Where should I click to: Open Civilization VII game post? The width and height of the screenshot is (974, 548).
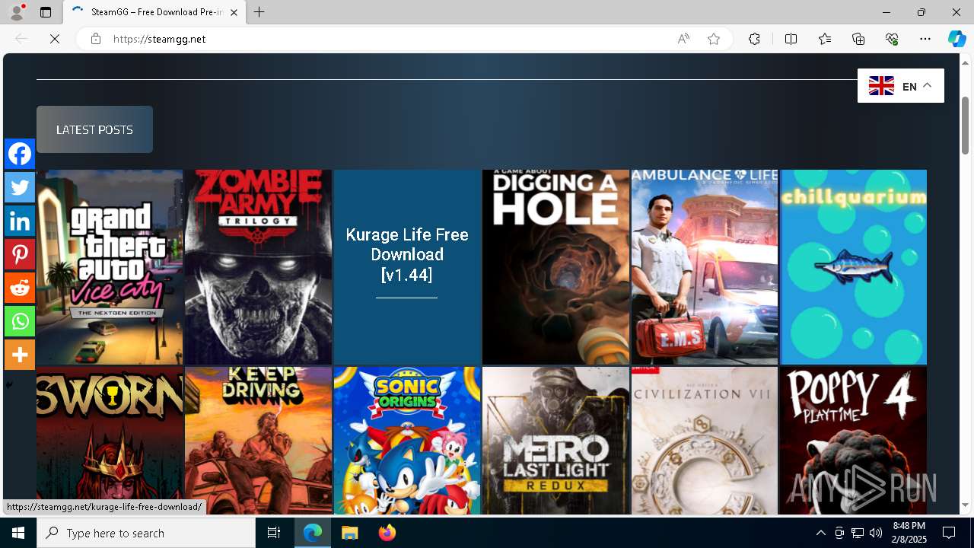[x=705, y=441]
